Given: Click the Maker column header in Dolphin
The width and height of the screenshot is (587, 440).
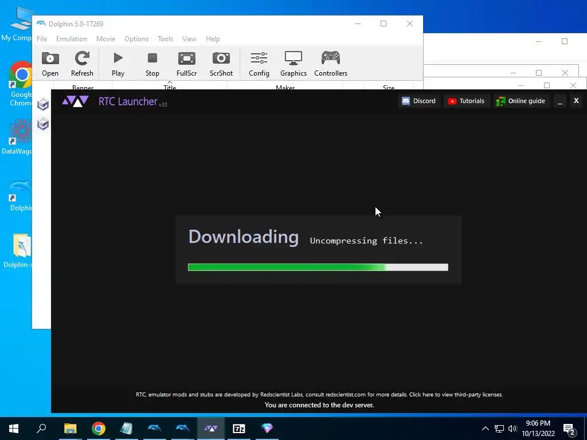Looking at the screenshot, I should [x=285, y=87].
